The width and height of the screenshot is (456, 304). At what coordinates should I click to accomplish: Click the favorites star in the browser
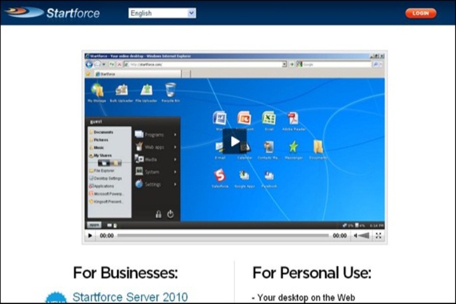pos(88,74)
